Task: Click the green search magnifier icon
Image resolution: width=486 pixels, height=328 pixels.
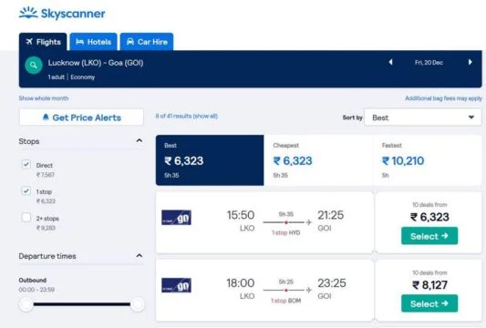Action: pos(34,65)
